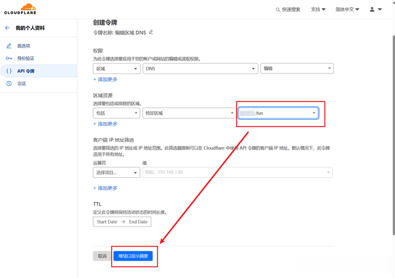Open the 包括 zone resource dropdown
The image size is (395, 278).
tap(117, 113)
